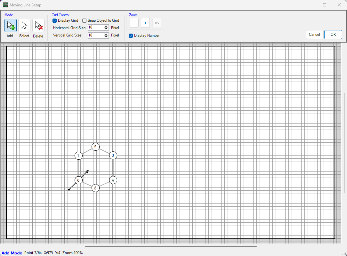Click the Point 7/64 status text

(x=33, y=253)
